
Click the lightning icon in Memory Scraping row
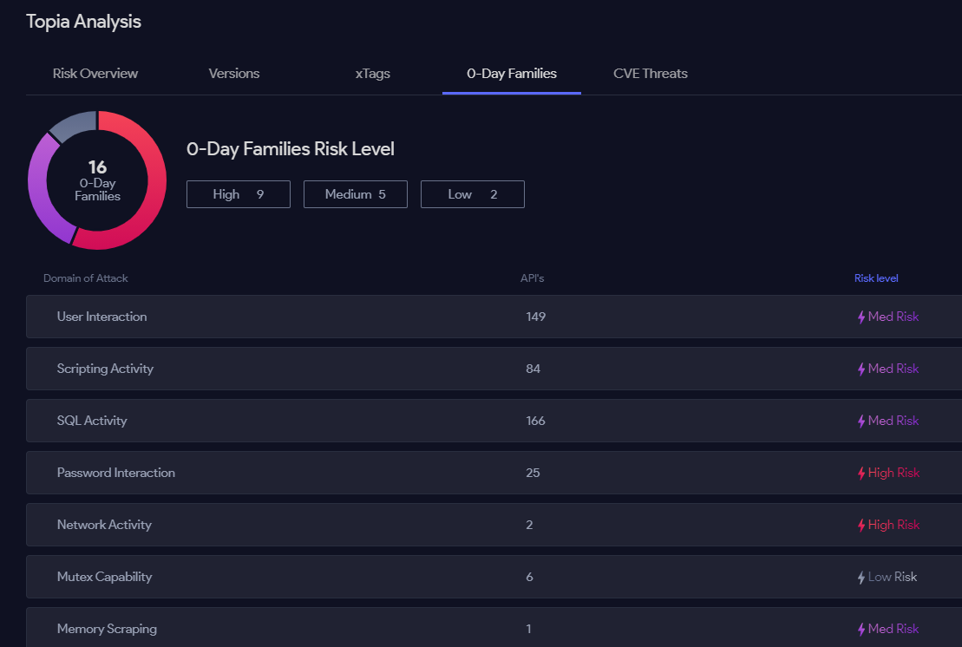[861, 630]
